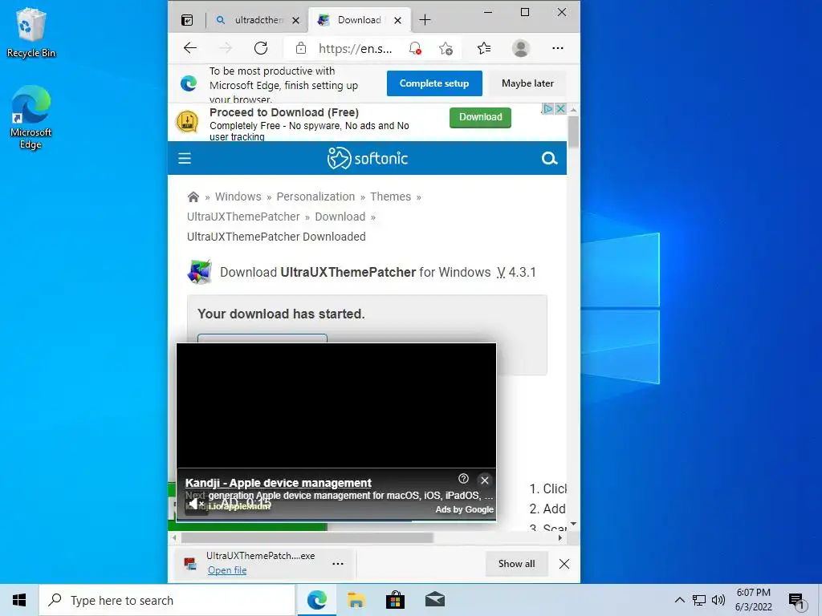This screenshot has width=822, height=616.
Task: Click UltraUXThemePatcher app icon
Action: tap(200, 272)
